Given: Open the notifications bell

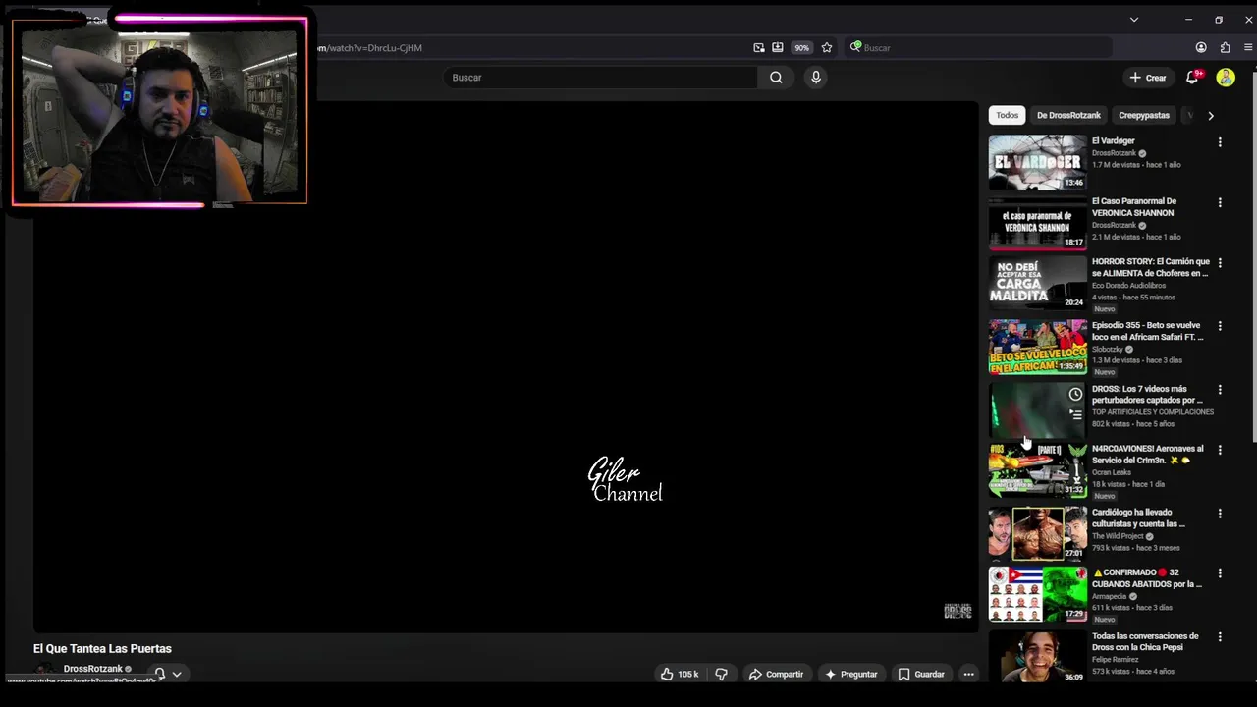Looking at the screenshot, I should (1192, 78).
